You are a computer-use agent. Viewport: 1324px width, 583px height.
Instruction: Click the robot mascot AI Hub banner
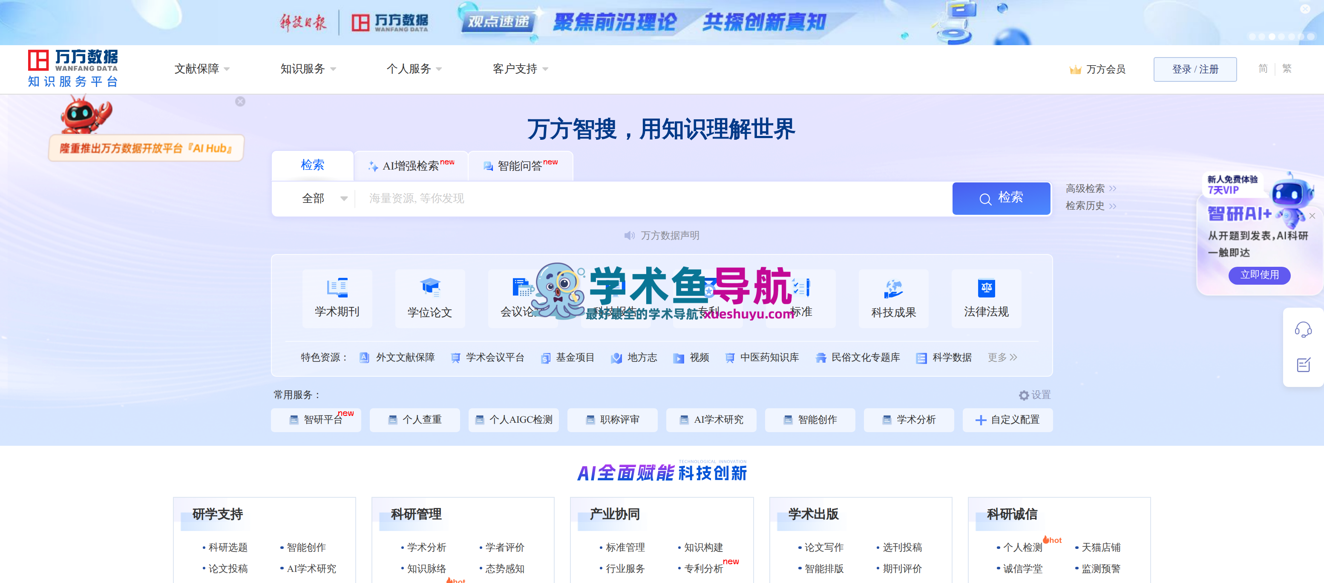146,130
